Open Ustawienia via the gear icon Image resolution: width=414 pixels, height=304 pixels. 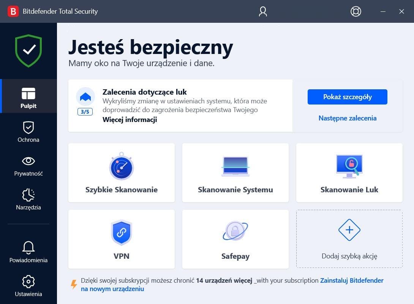click(x=28, y=285)
